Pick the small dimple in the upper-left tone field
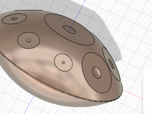 [x=14, y=19]
